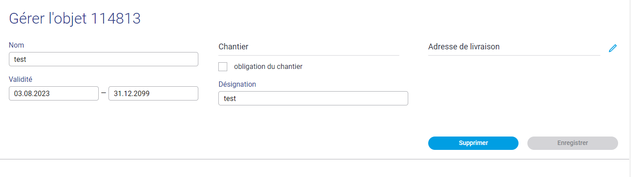This screenshot has width=631, height=177.
Task: Click on the Nom field label
Action: click(x=16, y=45)
